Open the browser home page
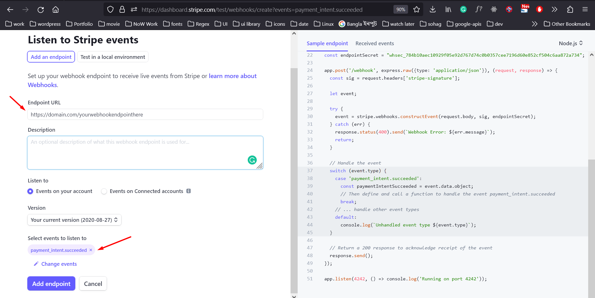This screenshot has height=298, width=595. coord(56,10)
